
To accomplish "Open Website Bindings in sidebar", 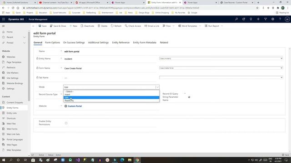I will point(15,83).
